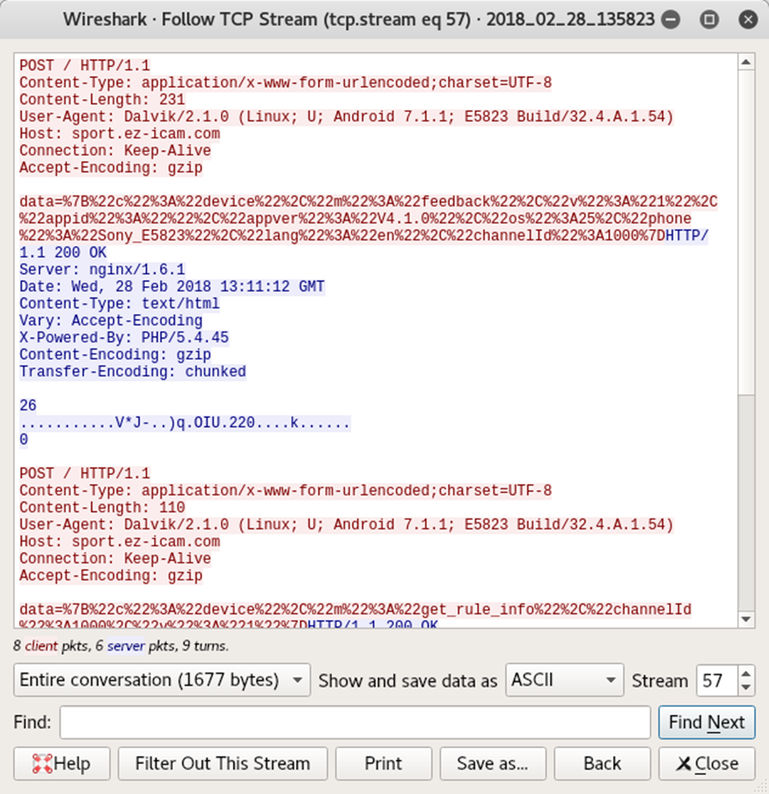
Task: Open the Help button
Action: pyautogui.click(x=61, y=763)
